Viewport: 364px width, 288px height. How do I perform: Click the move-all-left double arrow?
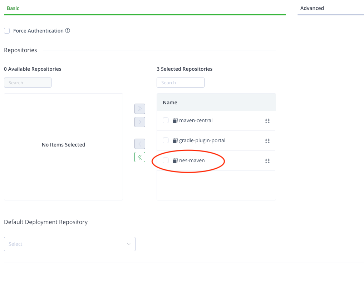coord(140,157)
